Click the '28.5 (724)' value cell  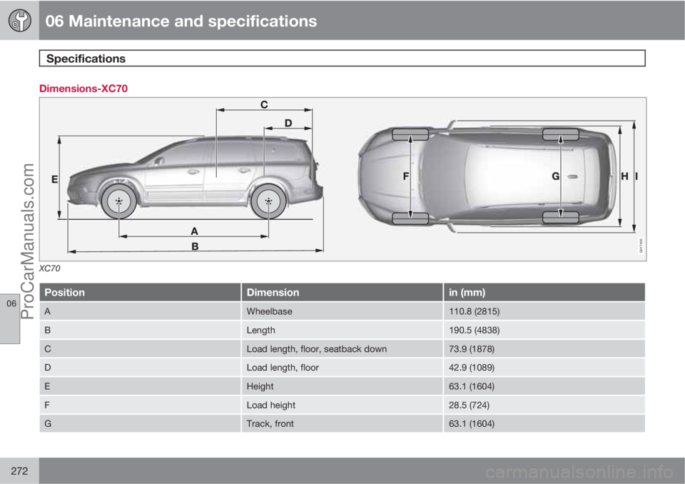pos(544,405)
